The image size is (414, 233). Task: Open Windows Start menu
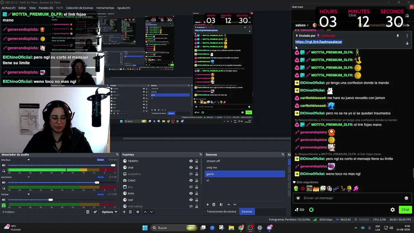(x=145, y=228)
